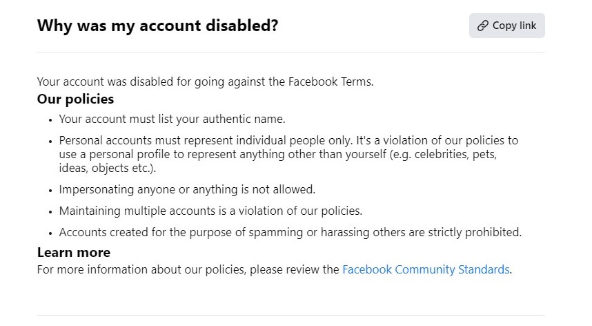This screenshot has width=592, height=326.
Task: Click the "Impersonating anyone or anything" policy line
Action: [x=187, y=189]
